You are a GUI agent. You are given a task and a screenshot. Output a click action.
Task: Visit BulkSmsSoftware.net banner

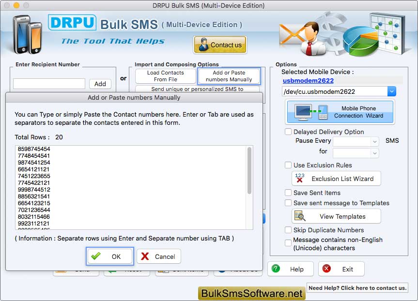click(x=252, y=293)
